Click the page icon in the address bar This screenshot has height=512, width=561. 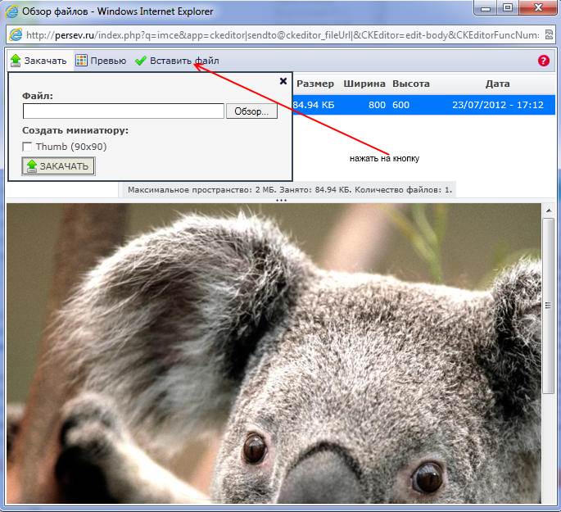pyautogui.click(x=16, y=35)
